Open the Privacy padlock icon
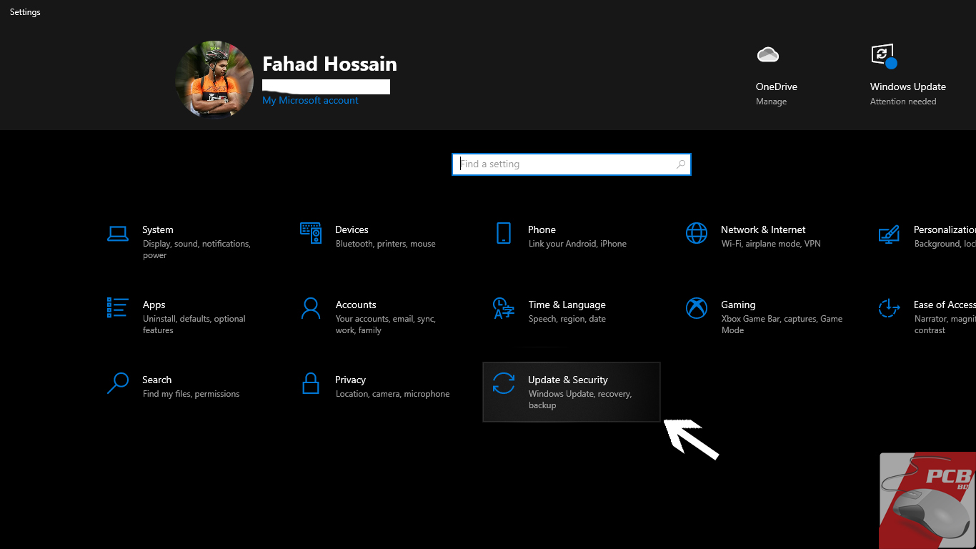The width and height of the screenshot is (976, 549). click(x=311, y=383)
